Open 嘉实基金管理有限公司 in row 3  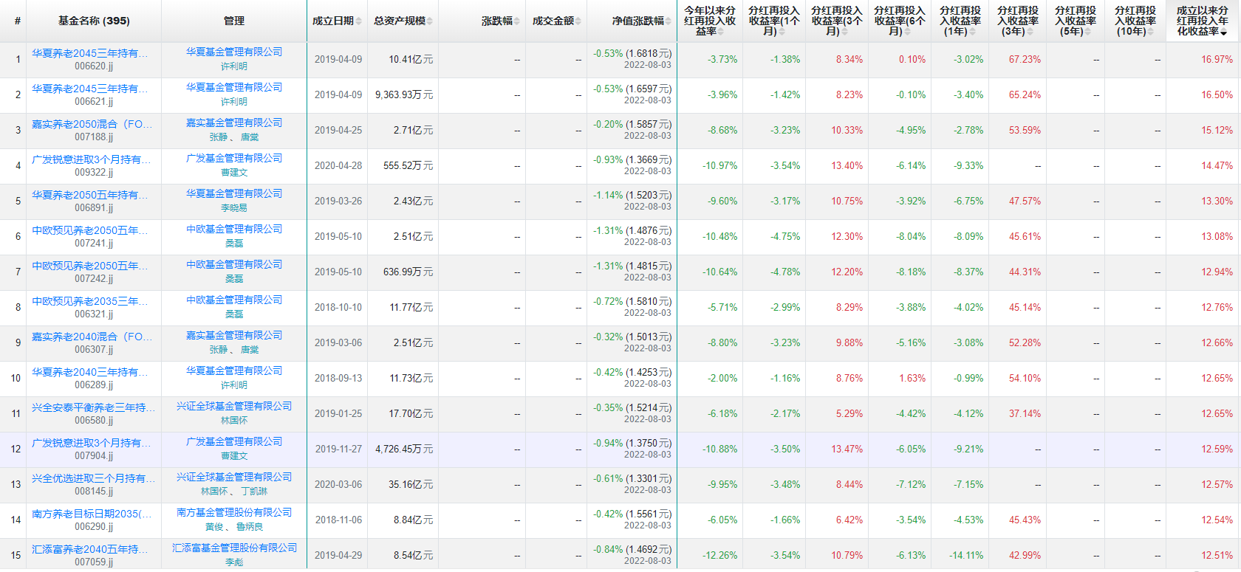click(x=234, y=123)
